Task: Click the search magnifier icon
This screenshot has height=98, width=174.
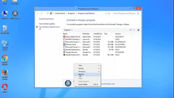Action: pos(138,13)
